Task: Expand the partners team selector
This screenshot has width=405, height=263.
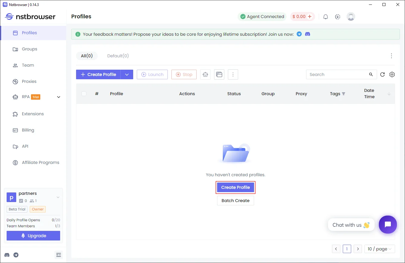Action: click(58, 197)
